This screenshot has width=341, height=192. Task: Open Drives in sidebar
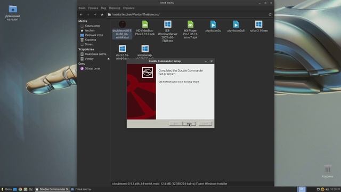tap(88, 44)
